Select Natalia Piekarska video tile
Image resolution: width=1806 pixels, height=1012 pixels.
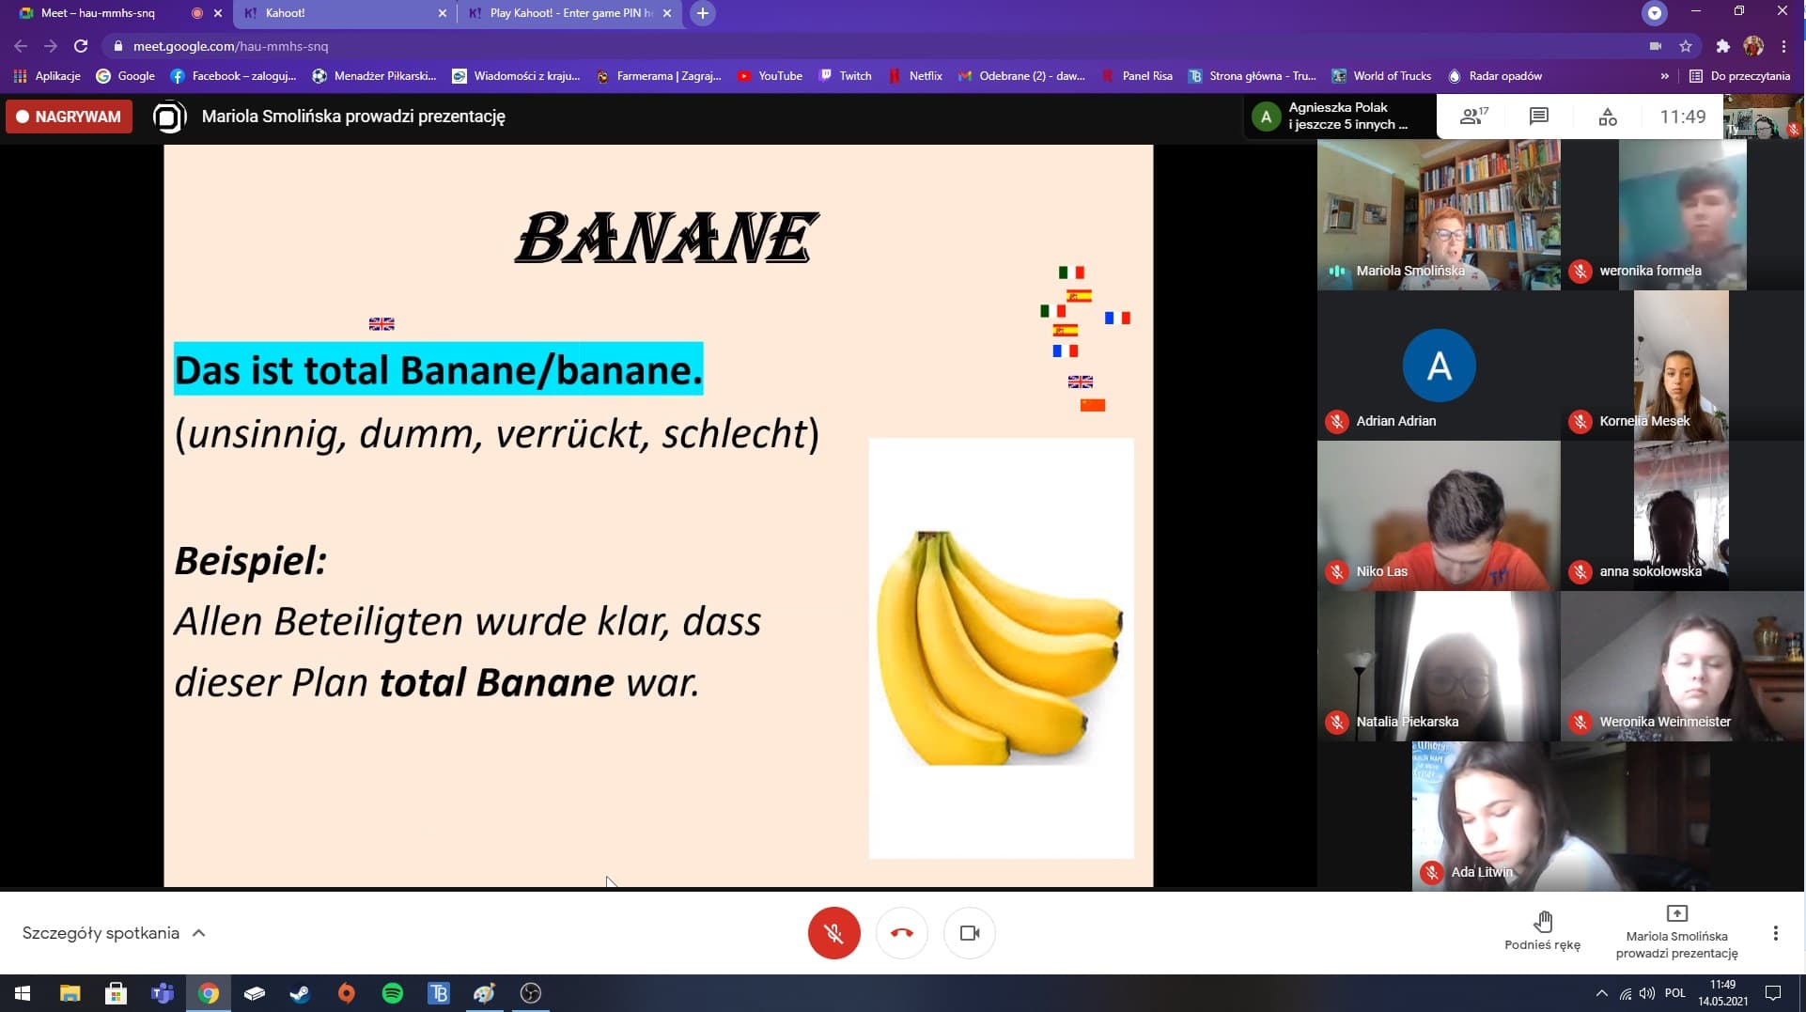tap(1439, 666)
